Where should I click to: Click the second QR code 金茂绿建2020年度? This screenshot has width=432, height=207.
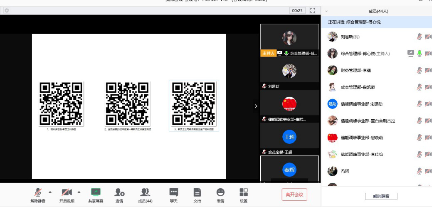[x=128, y=103]
